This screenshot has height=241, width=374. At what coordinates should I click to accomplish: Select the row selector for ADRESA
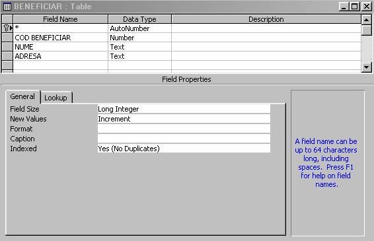point(7,56)
